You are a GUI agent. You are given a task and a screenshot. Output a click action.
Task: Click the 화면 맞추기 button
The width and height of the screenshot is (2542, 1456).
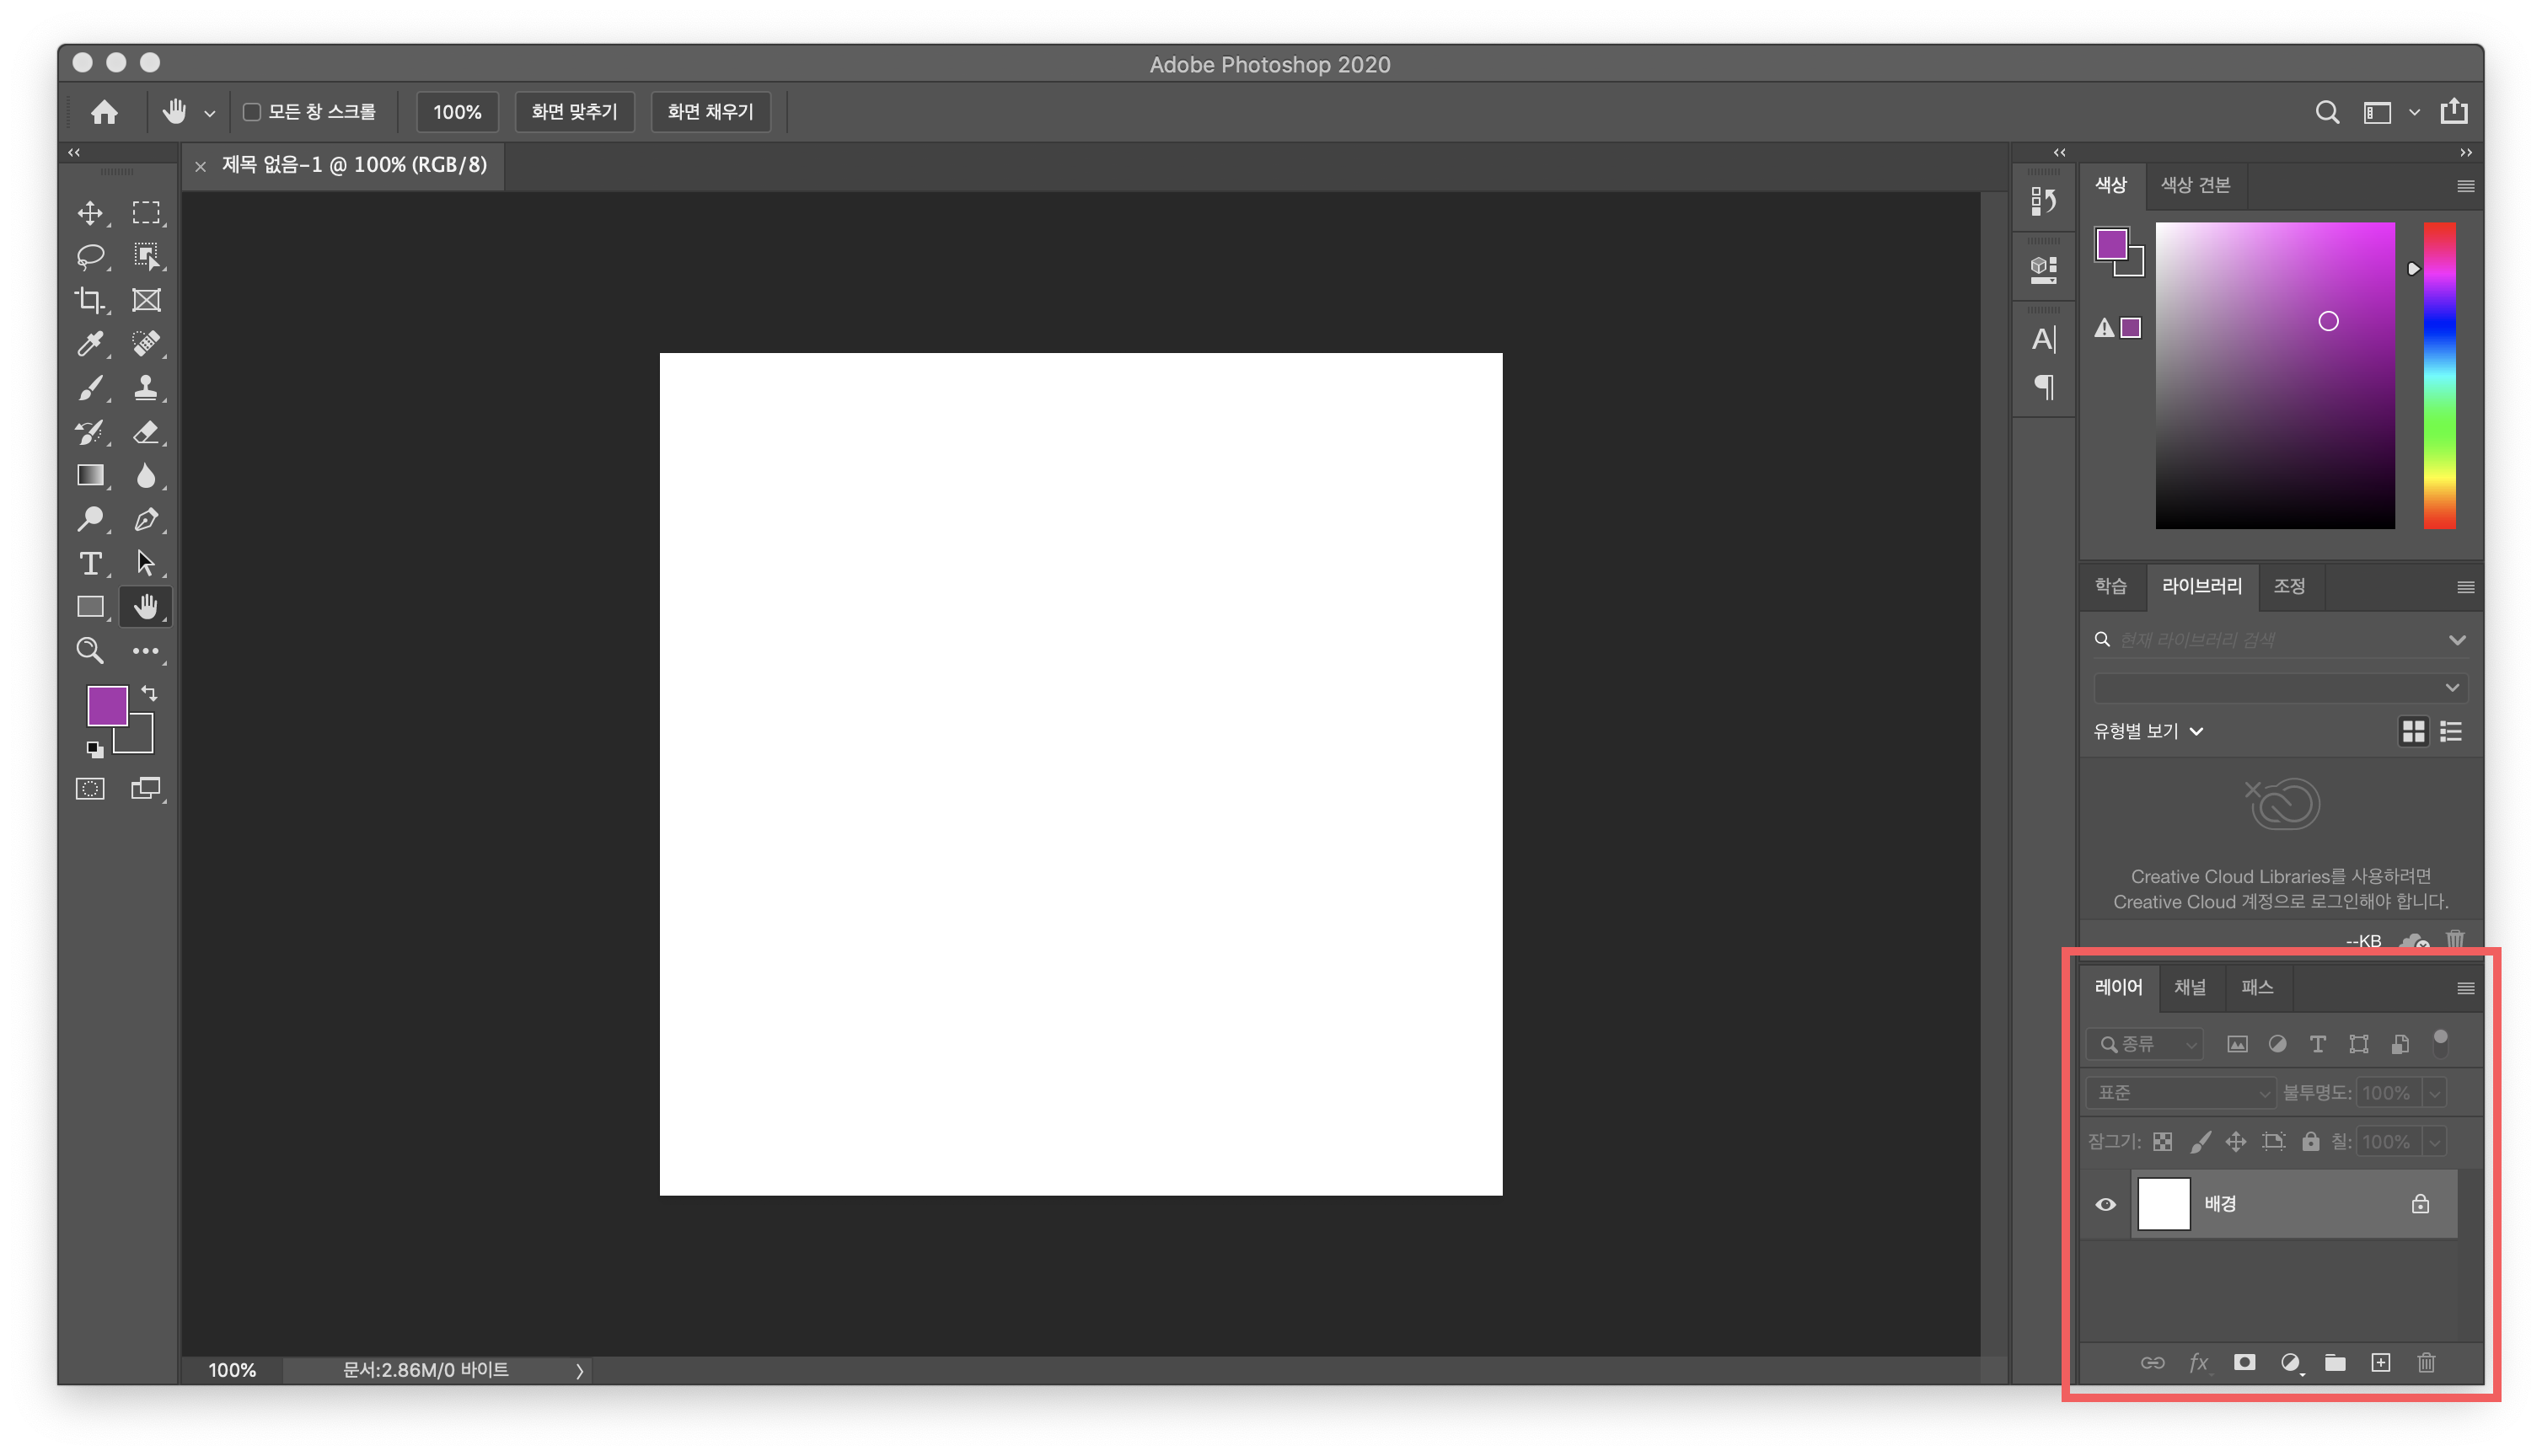pos(574,112)
